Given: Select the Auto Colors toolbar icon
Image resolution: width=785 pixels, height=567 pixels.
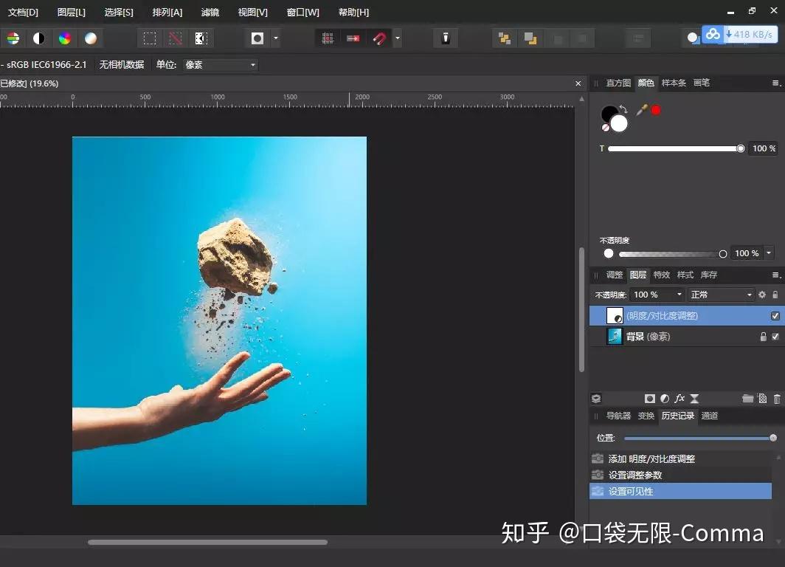Looking at the screenshot, I should pyautogui.click(x=66, y=38).
